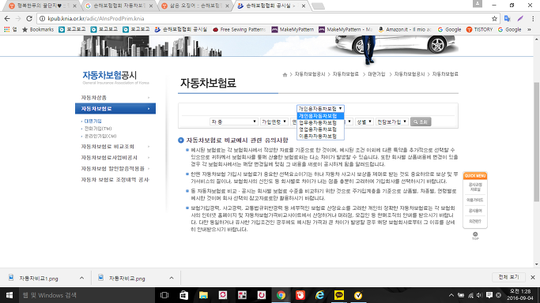Click the purple feather extension icon
Screen dimensions: 540x303
(x=520, y=19)
